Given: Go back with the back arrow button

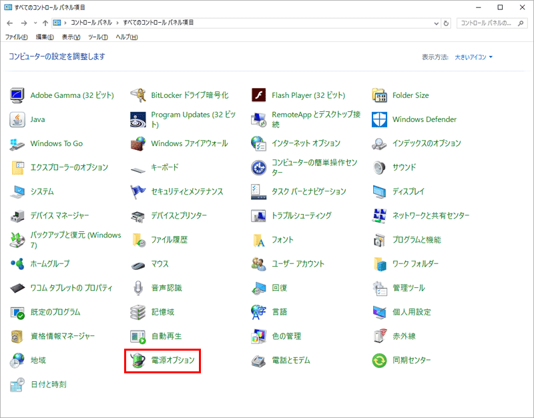Looking at the screenshot, I should [9, 23].
